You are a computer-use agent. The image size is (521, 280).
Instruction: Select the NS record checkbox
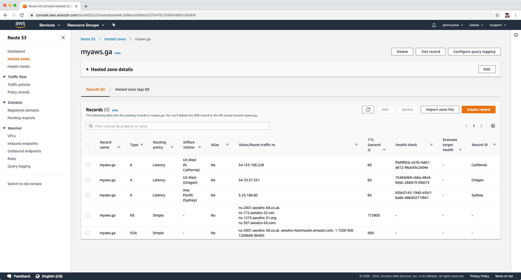(88, 215)
